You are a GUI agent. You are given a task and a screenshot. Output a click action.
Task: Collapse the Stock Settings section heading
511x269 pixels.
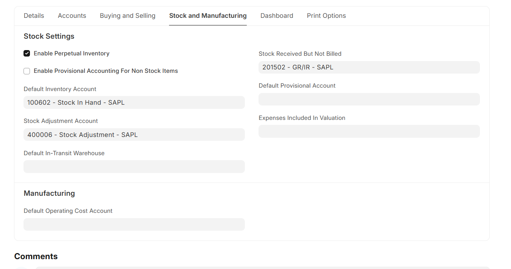tap(49, 36)
